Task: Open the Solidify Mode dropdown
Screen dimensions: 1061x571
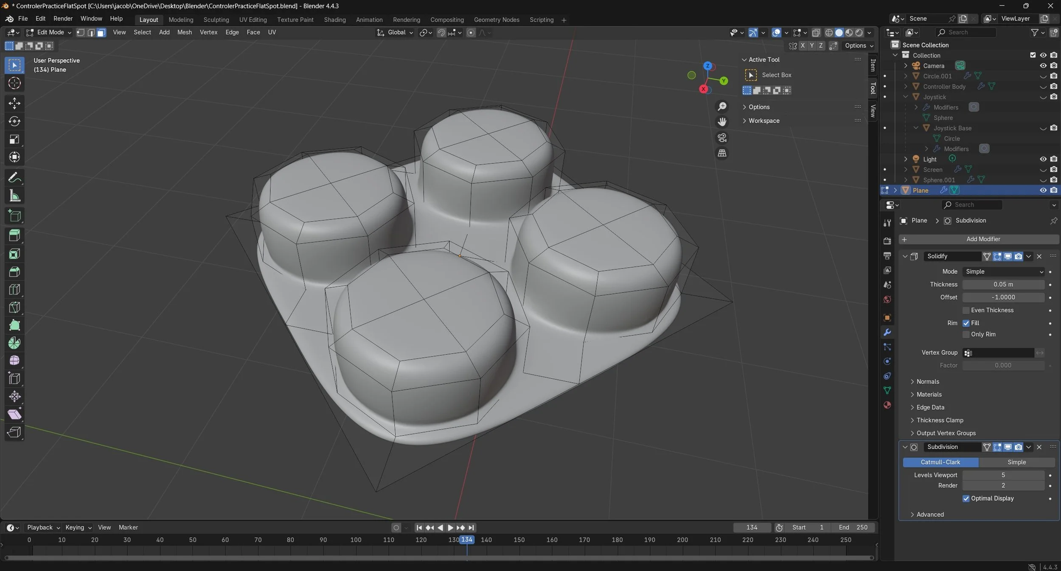Action: (1003, 272)
